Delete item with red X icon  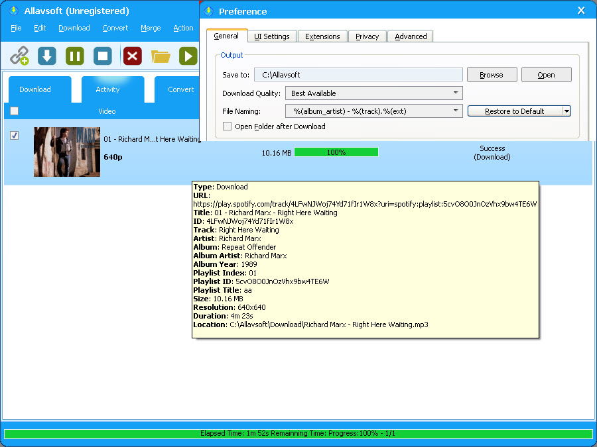point(132,56)
